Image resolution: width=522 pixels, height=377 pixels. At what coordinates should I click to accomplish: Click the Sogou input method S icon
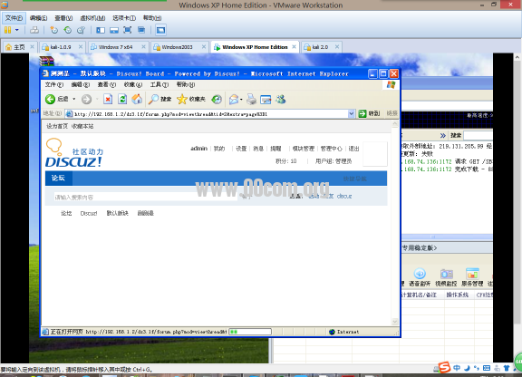click(x=444, y=367)
